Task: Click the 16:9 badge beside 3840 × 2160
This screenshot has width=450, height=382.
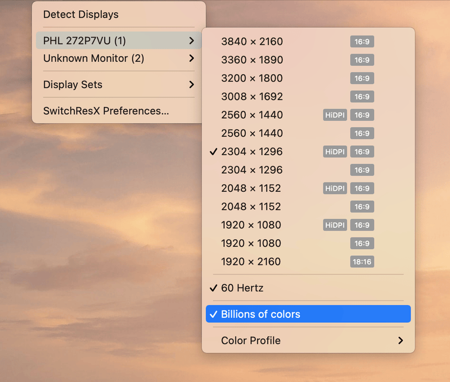Action: pos(362,42)
